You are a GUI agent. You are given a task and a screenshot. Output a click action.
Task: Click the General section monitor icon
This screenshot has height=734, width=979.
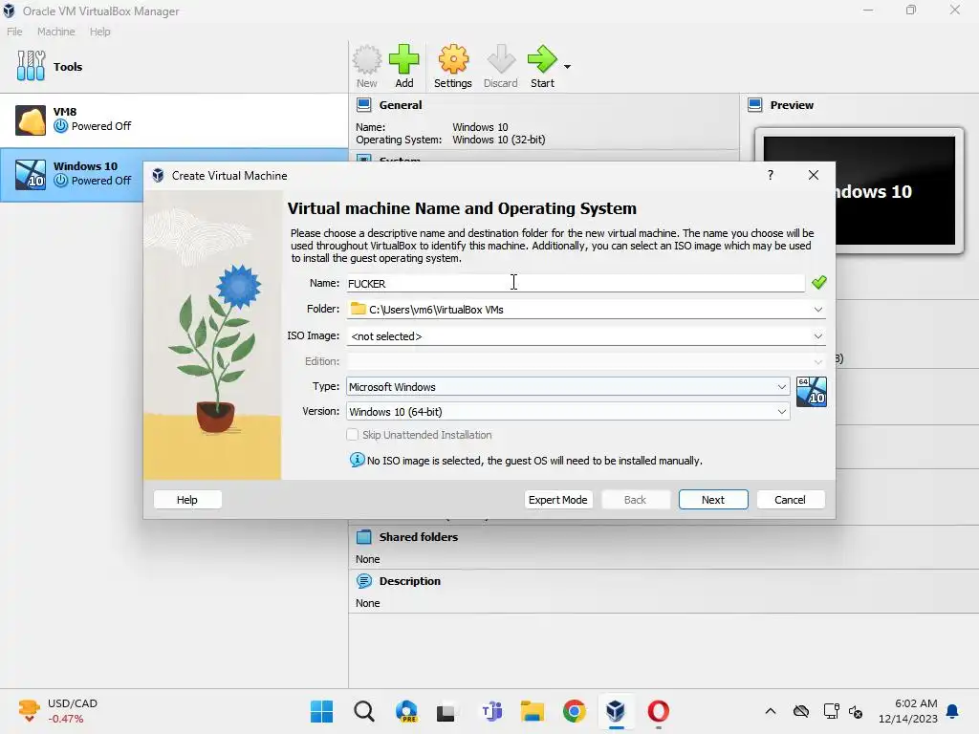(364, 105)
